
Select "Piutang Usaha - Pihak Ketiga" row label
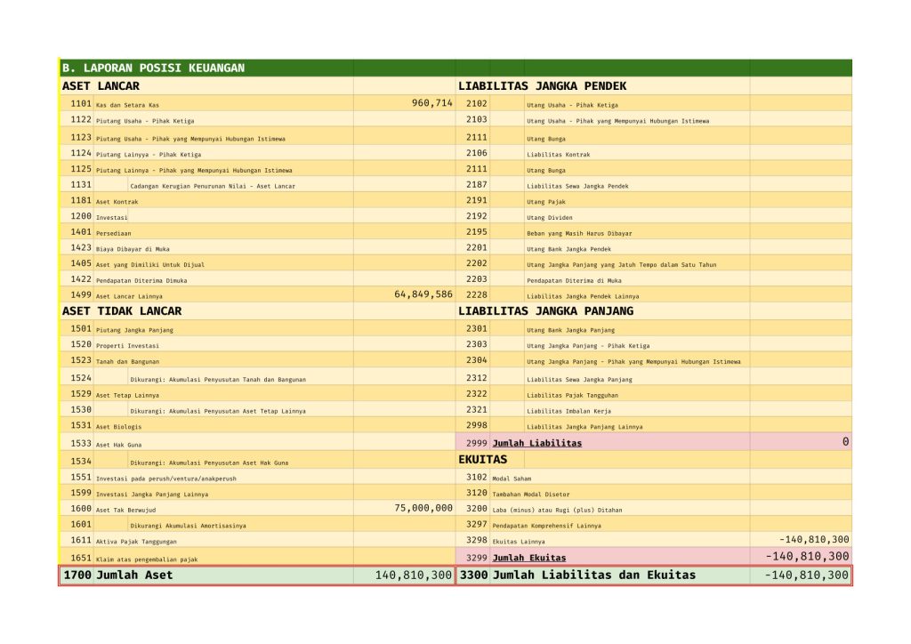[x=145, y=121]
